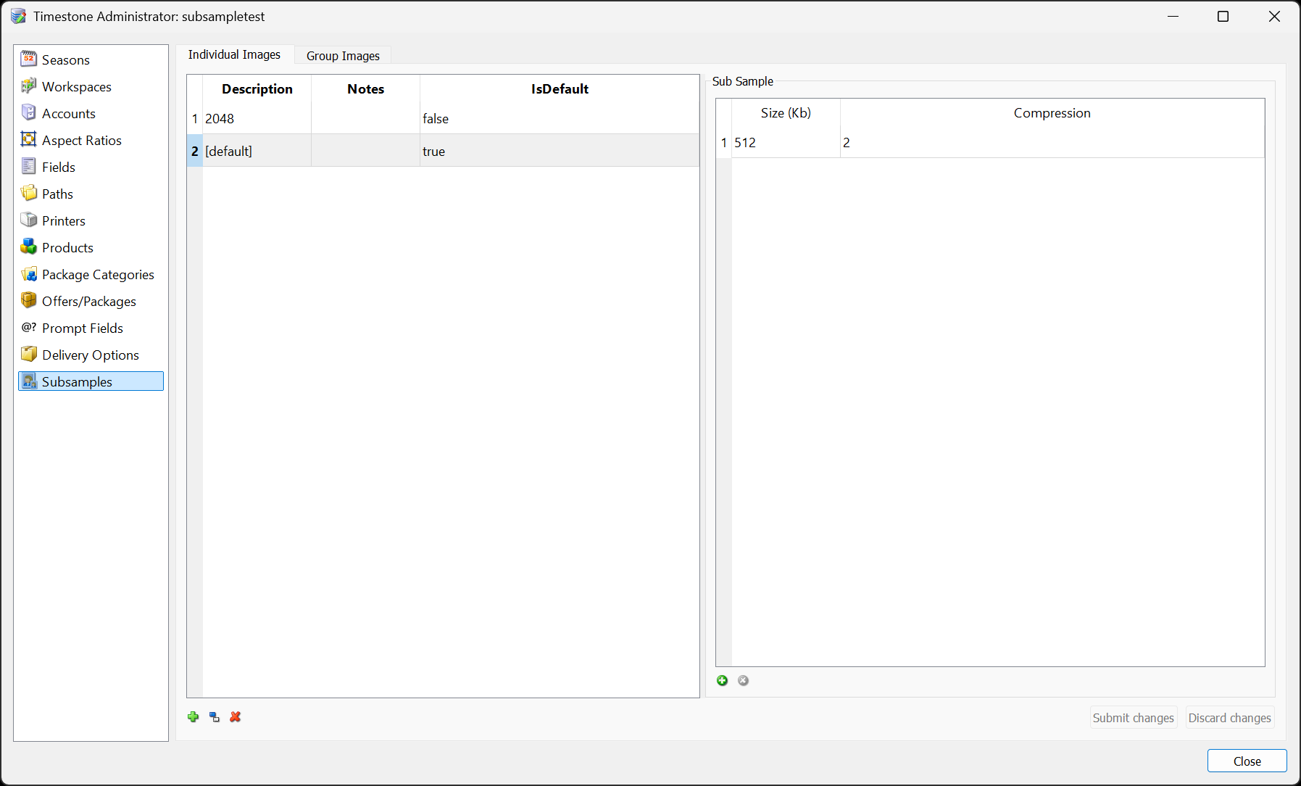The image size is (1301, 786).
Task: Click the Subsamples icon
Action: pos(29,381)
